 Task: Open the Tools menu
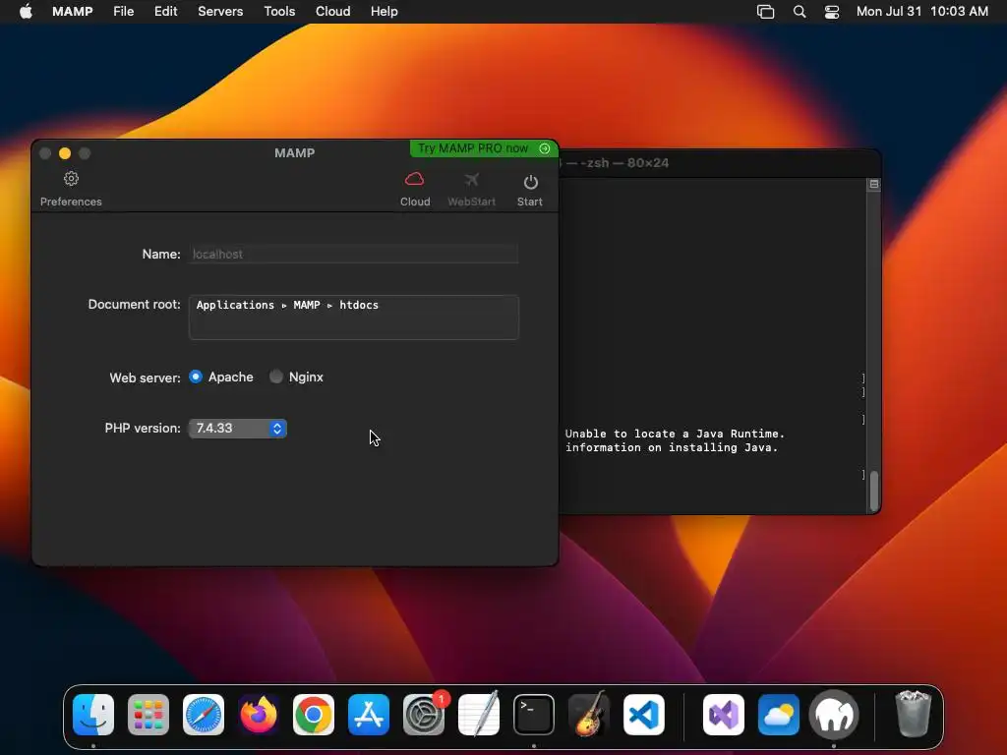tap(279, 12)
